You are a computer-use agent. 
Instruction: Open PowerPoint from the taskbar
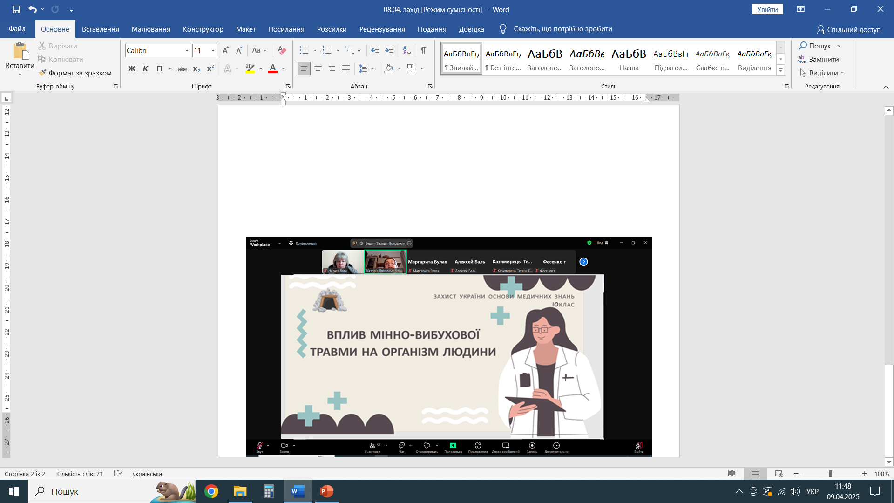pyautogui.click(x=326, y=491)
